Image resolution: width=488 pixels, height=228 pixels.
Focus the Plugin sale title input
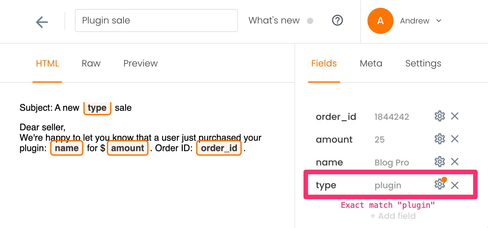(156, 21)
